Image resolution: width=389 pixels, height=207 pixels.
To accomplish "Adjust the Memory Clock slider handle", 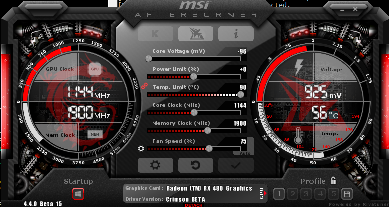I will [x=208, y=131].
